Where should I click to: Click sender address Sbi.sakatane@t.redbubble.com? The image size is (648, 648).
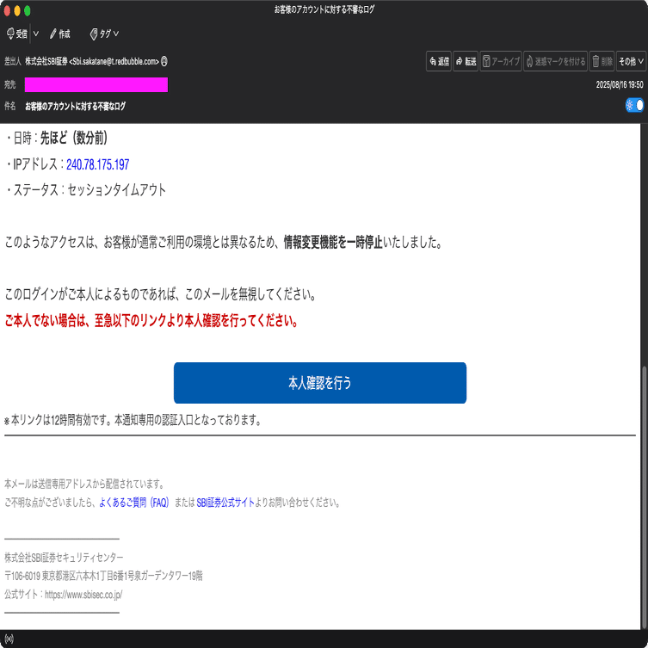pyautogui.click(x=114, y=62)
